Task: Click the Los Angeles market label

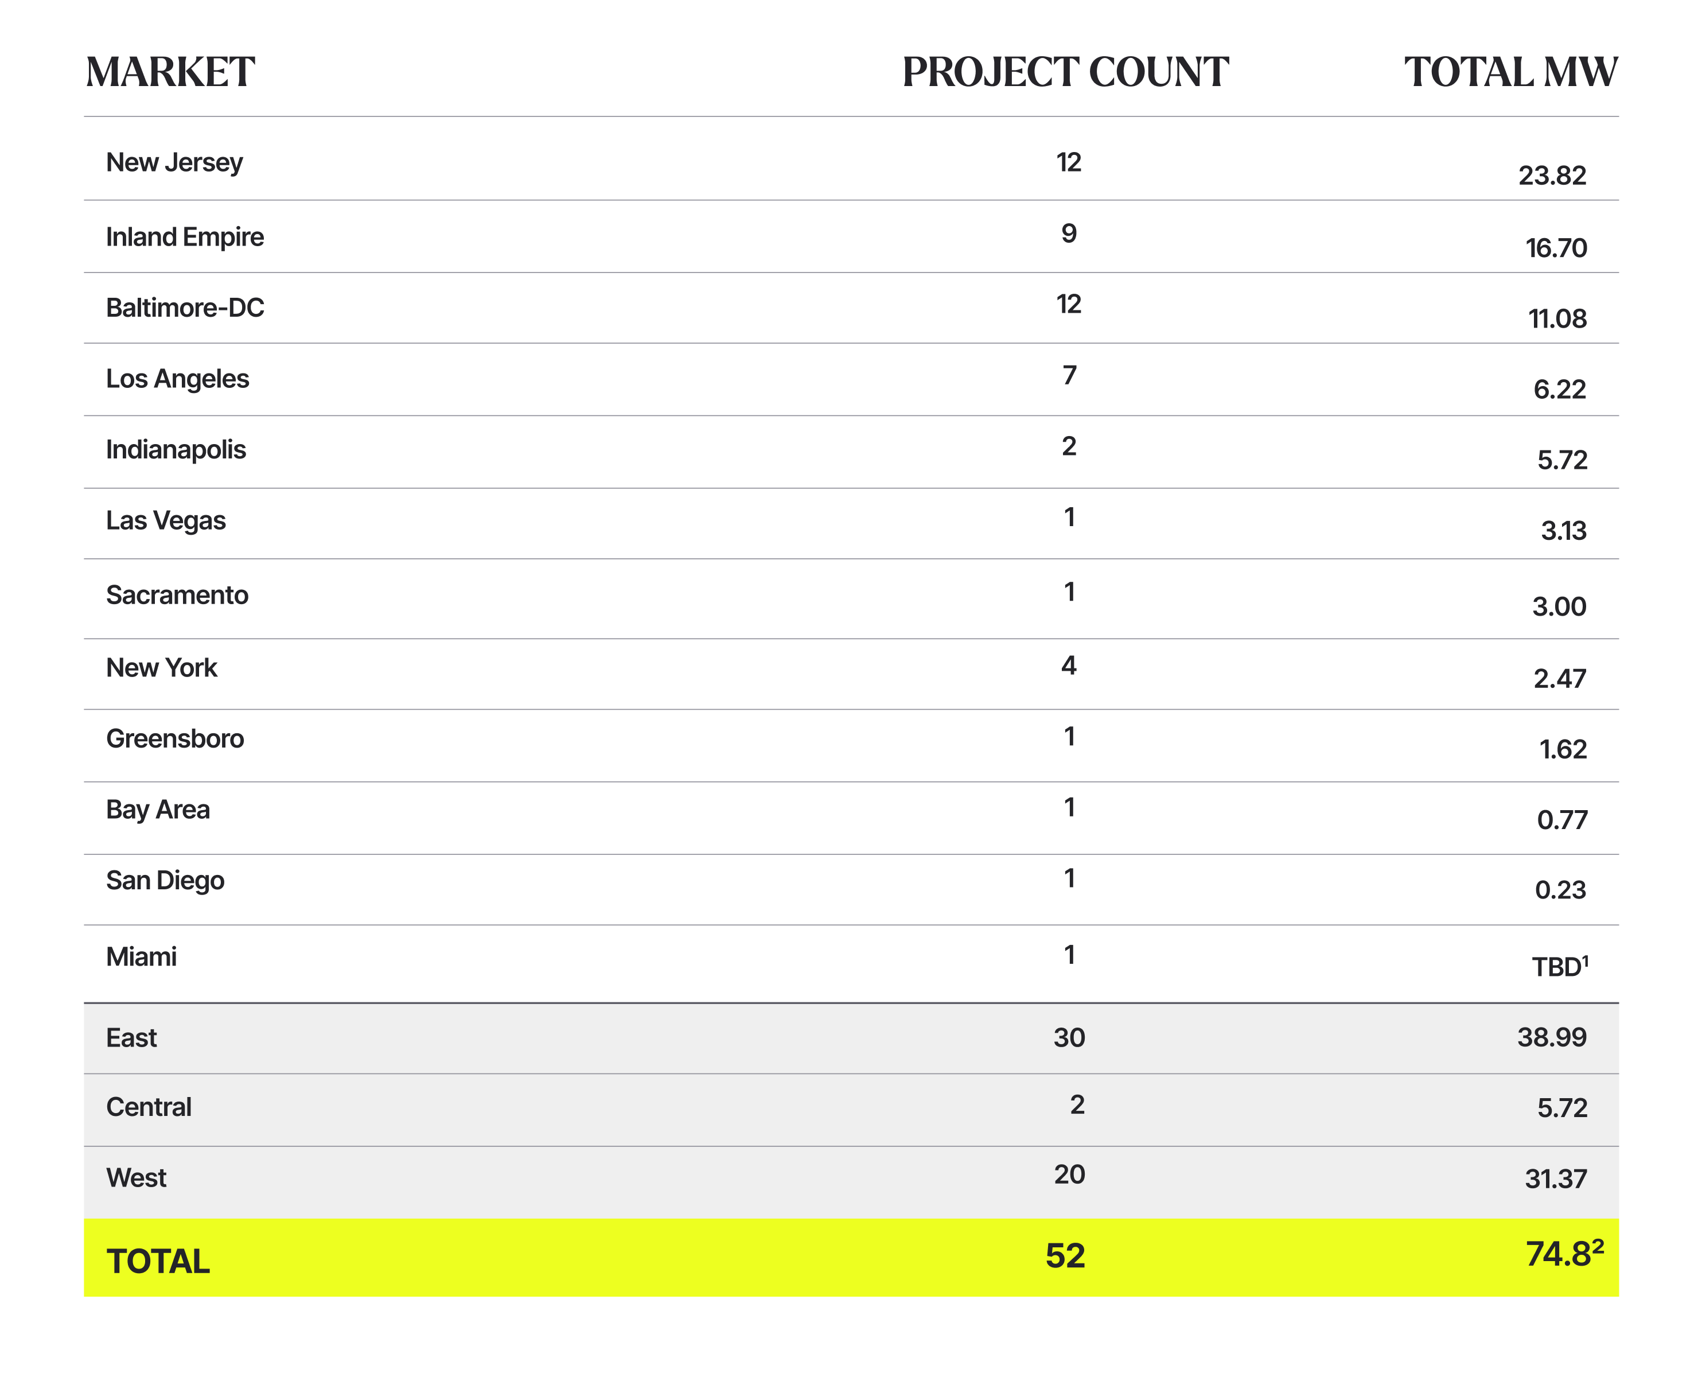Action: point(178,379)
